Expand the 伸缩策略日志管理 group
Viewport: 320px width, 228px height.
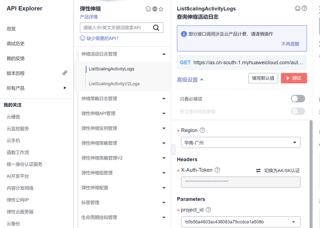164,99
